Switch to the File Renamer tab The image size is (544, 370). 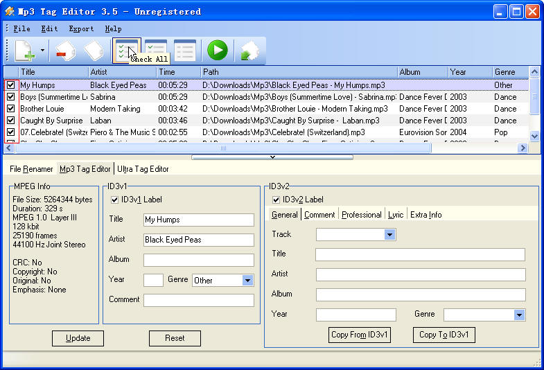(31, 169)
